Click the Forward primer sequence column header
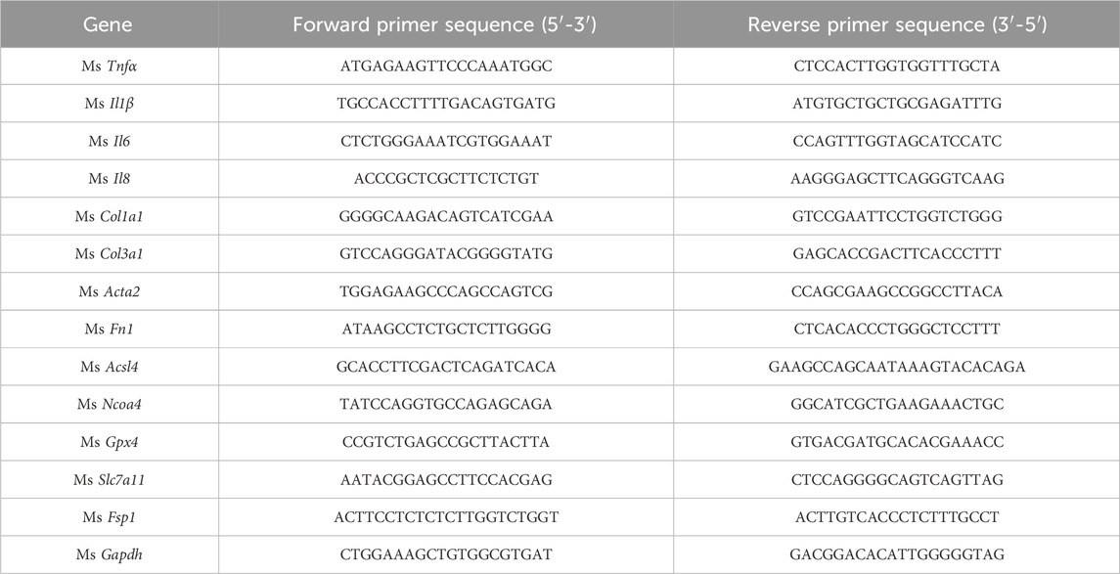Image resolution: width=1120 pixels, height=574 pixels. (x=445, y=23)
